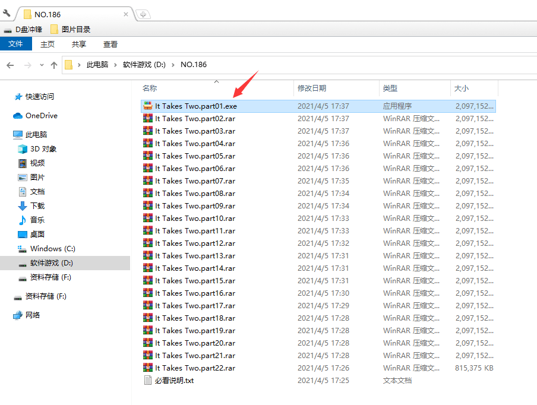
Task: Click the 必看说明.txt document icon
Action: (x=147, y=380)
